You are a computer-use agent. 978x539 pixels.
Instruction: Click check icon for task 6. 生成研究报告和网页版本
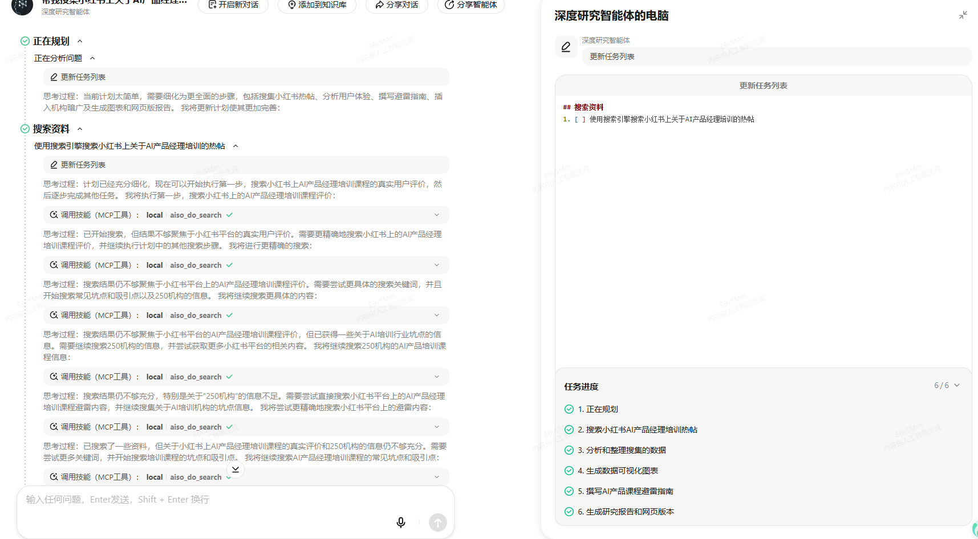[569, 512]
